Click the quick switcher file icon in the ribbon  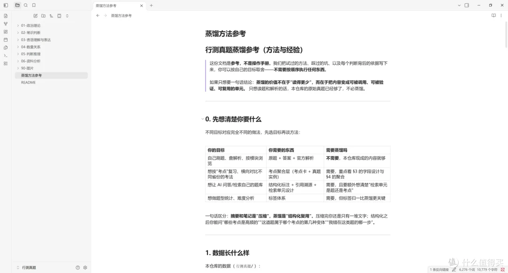pos(6,16)
